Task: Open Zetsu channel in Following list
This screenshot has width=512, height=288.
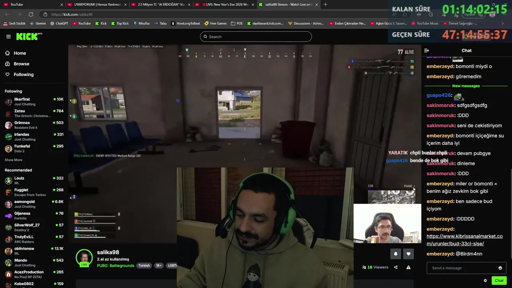Action: (34, 113)
